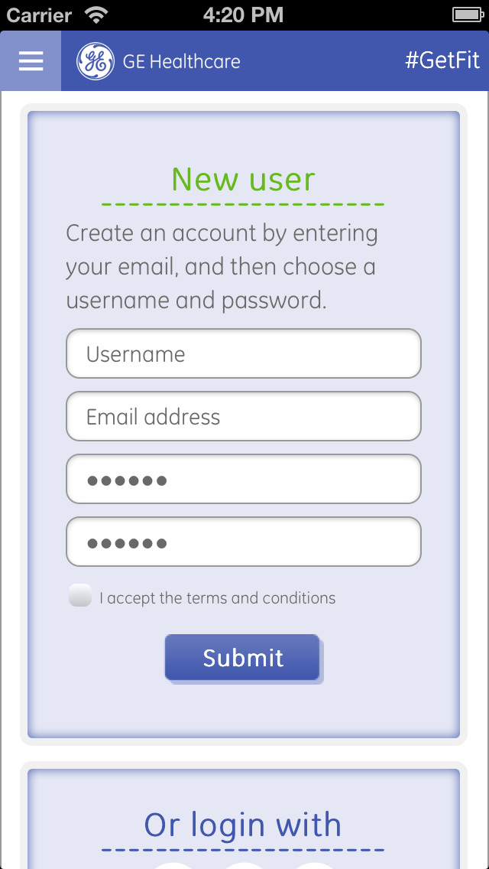Image resolution: width=489 pixels, height=869 pixels.
Task: Select the first password field
Action: coord(244,479)
